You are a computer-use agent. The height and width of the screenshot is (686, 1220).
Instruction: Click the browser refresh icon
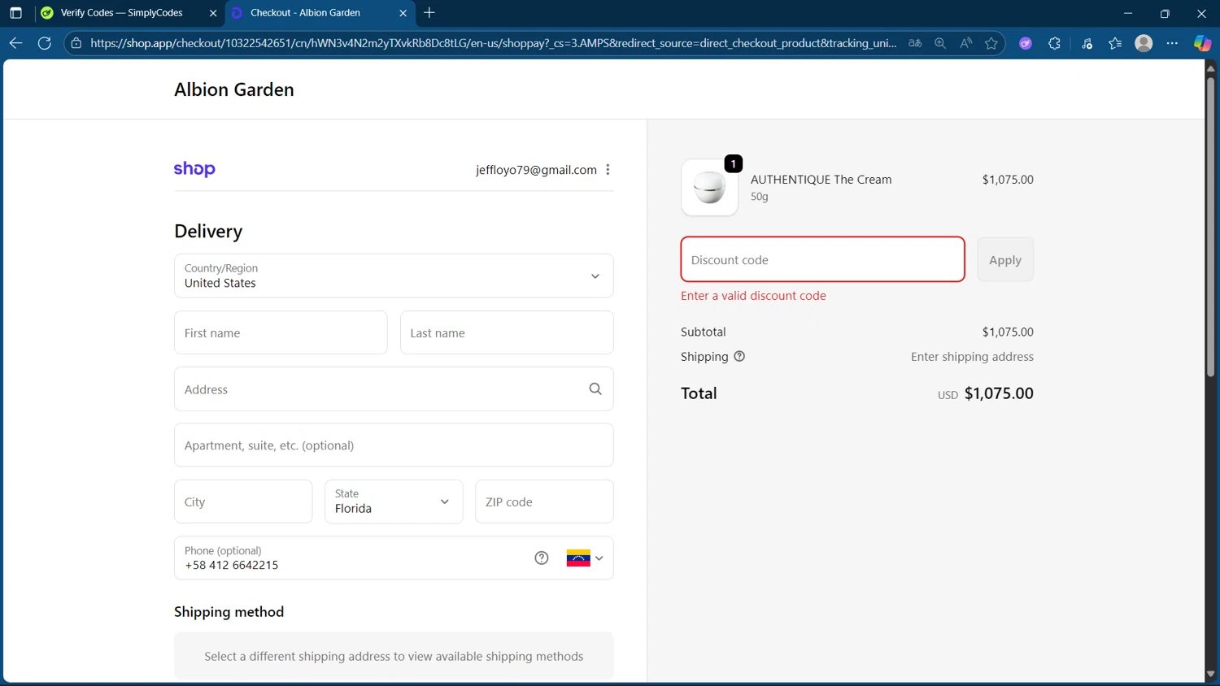45,43
